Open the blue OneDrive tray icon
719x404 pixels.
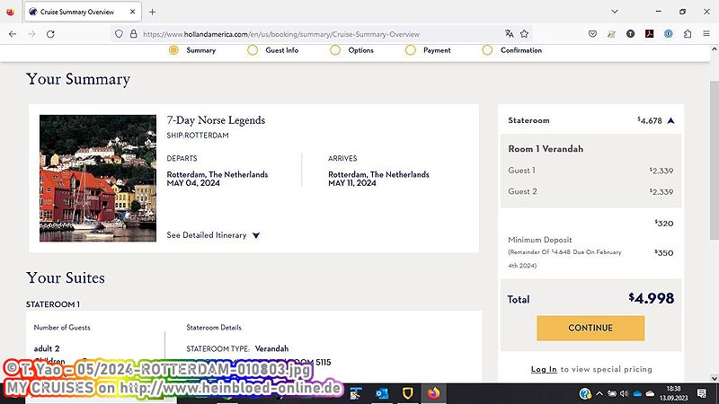click(x=637, y=393)
